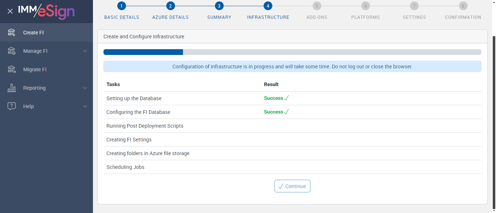Open the Migrate FI menu item
This screenshot has width=496, height=213.
click(46, 69)
